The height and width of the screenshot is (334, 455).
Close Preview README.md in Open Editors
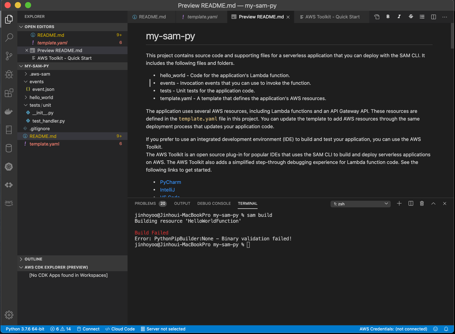27,51
